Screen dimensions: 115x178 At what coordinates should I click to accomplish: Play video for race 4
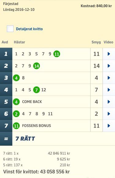[x=109, y=90]
